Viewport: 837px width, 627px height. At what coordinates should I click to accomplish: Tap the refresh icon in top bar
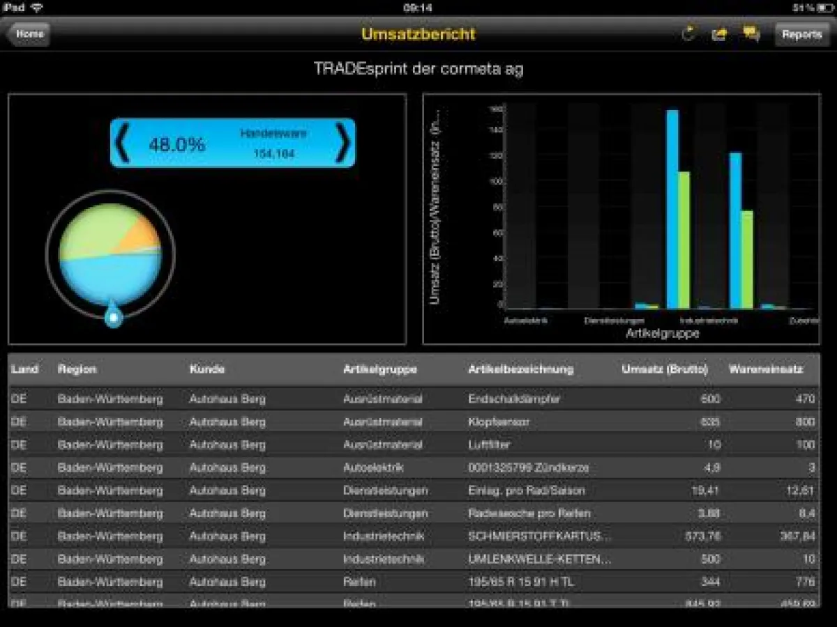click(688, 34)
